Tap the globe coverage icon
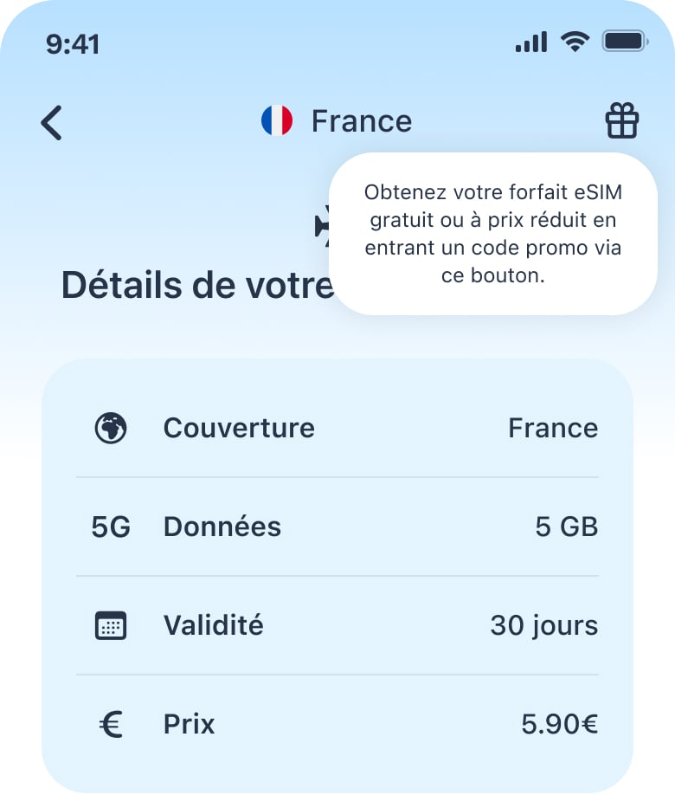The width and height of the screenshot is (675, 795). 111,428
